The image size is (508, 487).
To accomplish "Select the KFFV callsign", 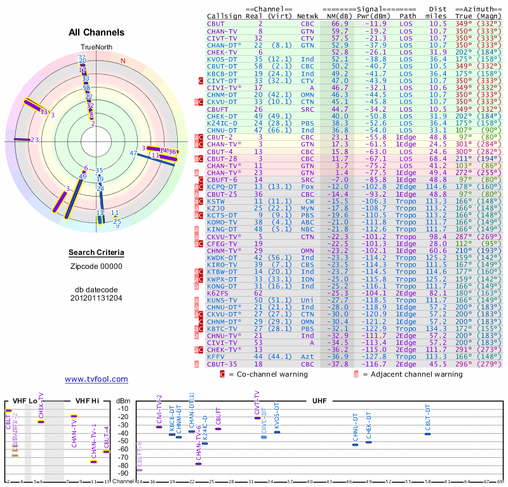I will click(x=216, y=356).
